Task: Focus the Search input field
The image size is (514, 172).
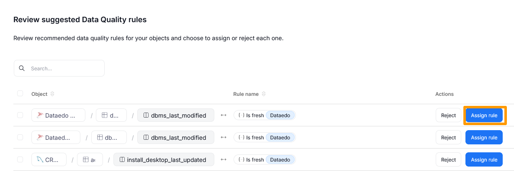Action: point(65,68)
